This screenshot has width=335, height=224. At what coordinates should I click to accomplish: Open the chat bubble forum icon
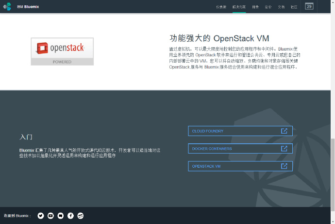coord(61,216)
